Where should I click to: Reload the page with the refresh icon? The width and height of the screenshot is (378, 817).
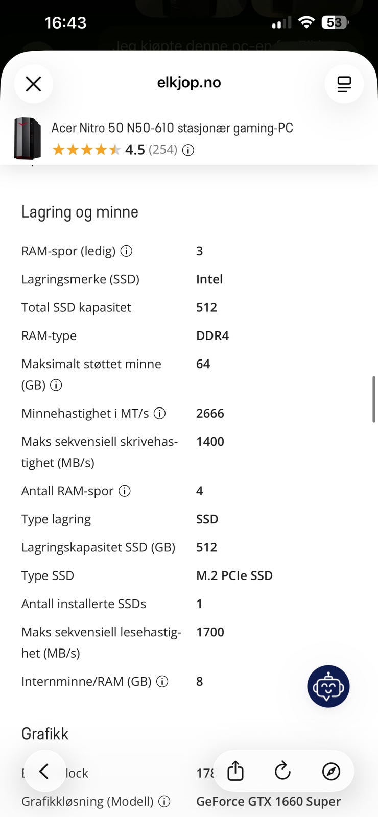[x=282, y=771]
